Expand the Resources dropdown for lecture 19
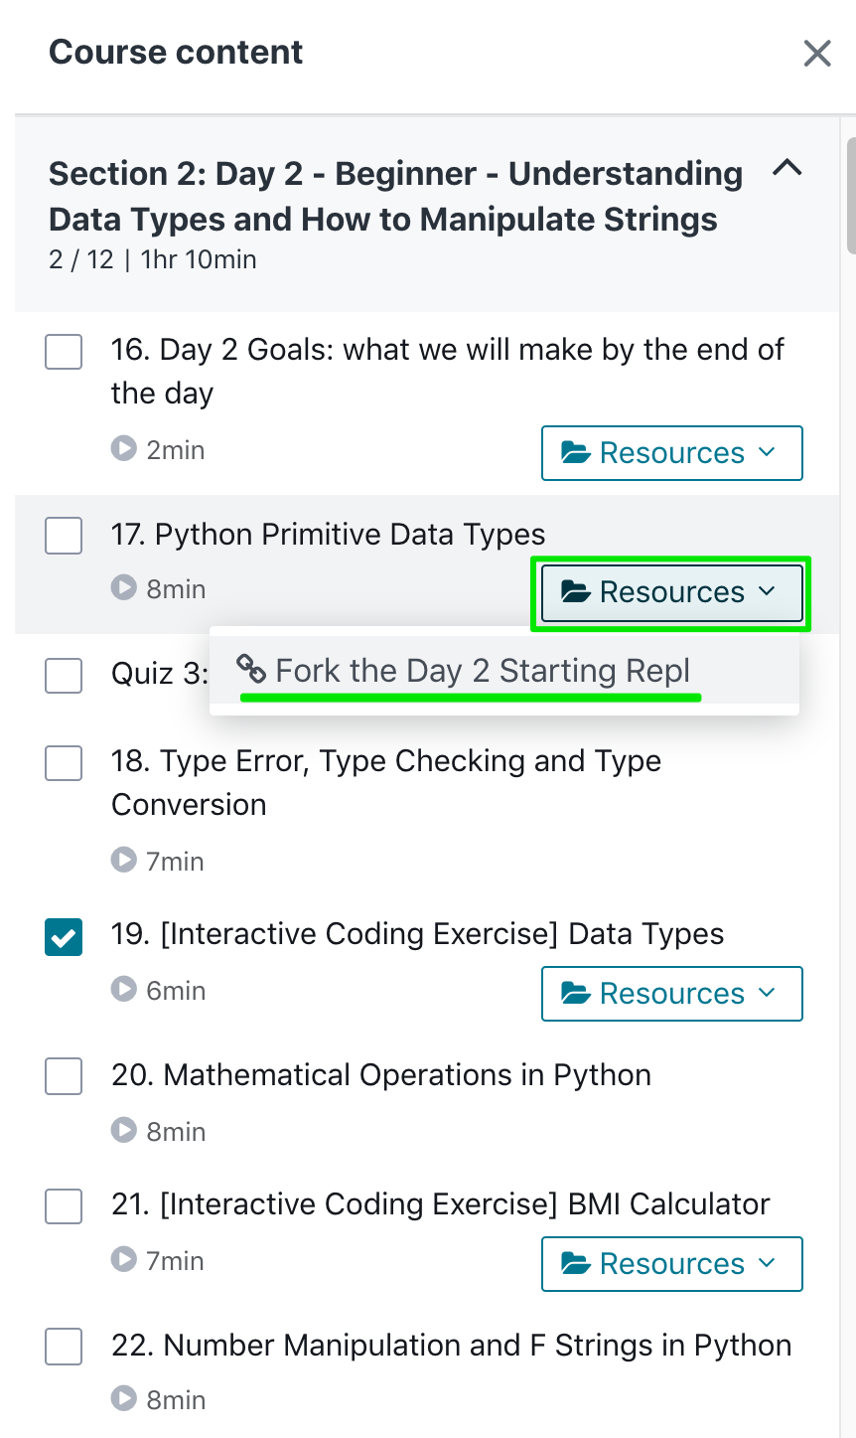 [x=671, y=994]
